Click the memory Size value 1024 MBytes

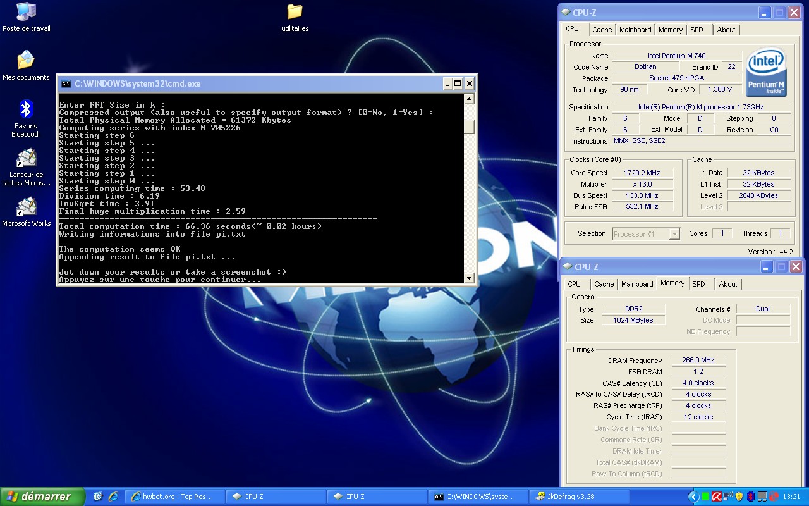pyautogui.click(x=633, y=320)
